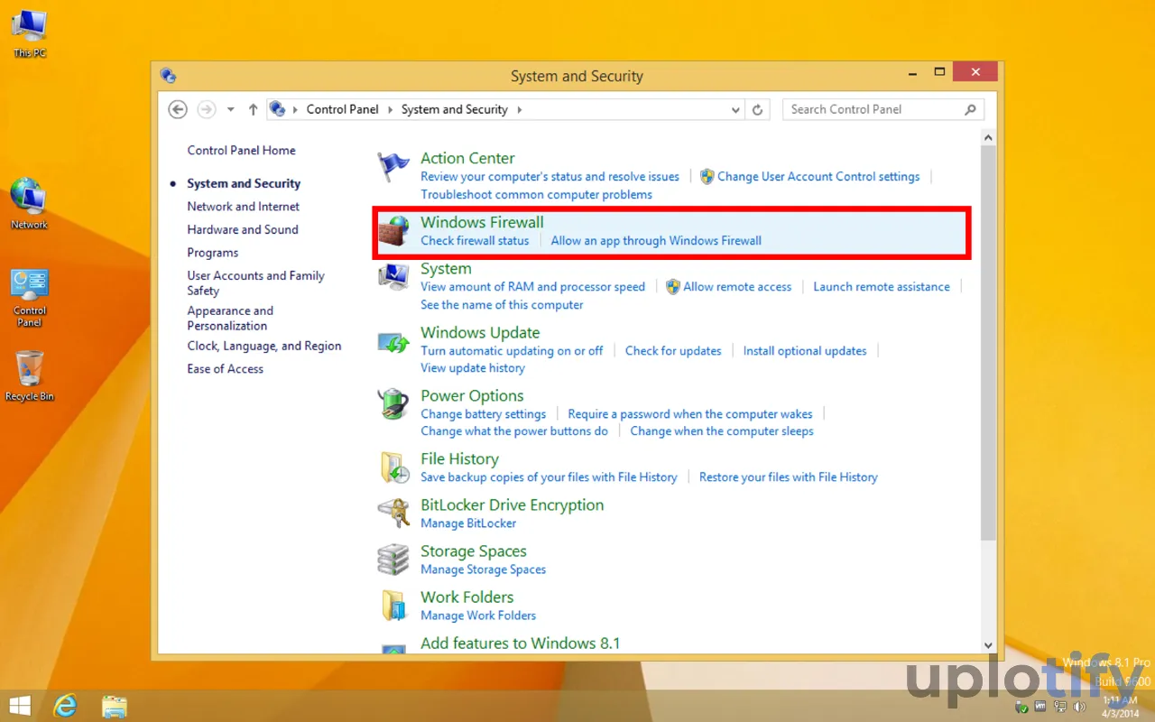
Task: Click Allow an app through Windows Firewall
Action: point(656,241)
